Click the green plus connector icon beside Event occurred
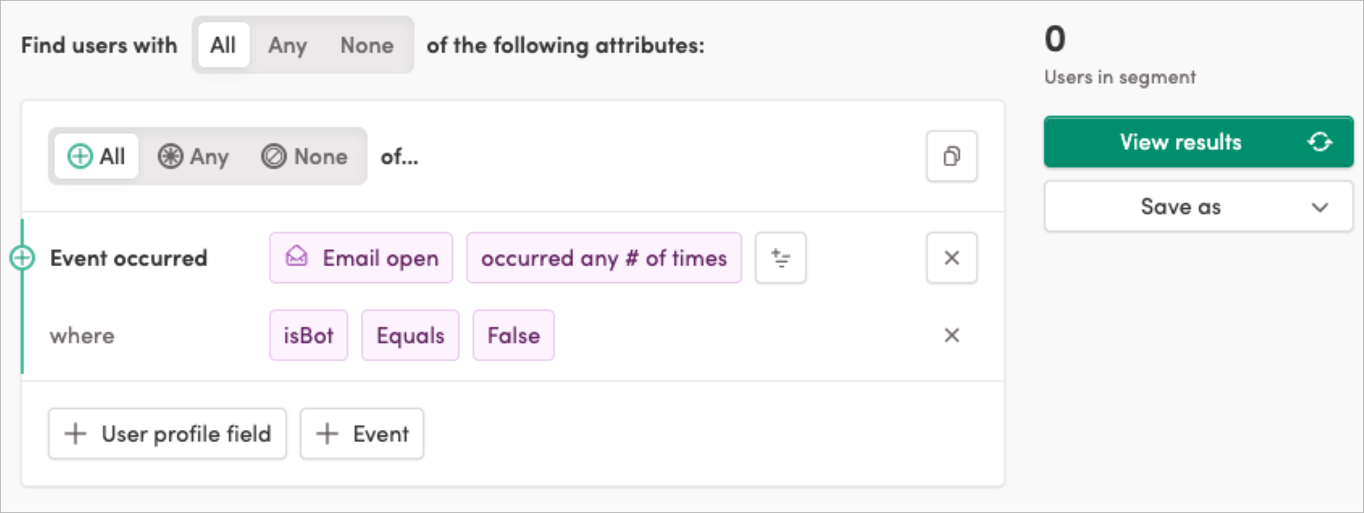The width and height of the screenshot is (1364, 513). [x=23, y=258]
